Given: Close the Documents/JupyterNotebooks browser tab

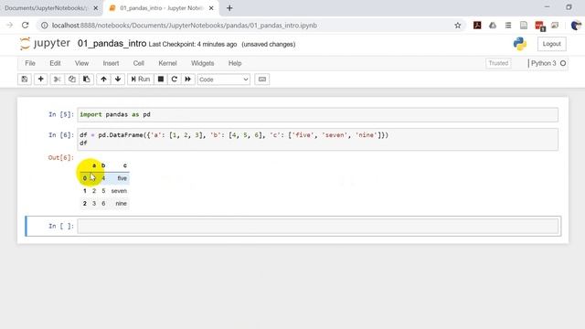Looking at the screenshot, I should pos(95,8).
